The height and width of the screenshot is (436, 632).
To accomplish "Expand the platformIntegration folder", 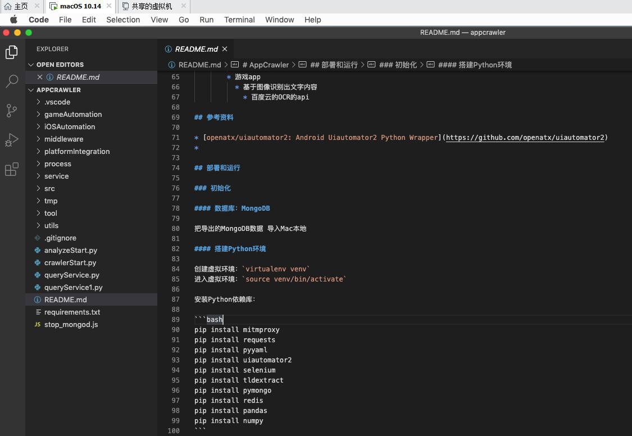I will pyautogui.click(x=38, y=152).
